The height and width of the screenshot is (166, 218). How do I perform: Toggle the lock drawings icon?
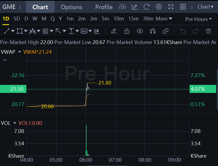[x=127, y=31]
